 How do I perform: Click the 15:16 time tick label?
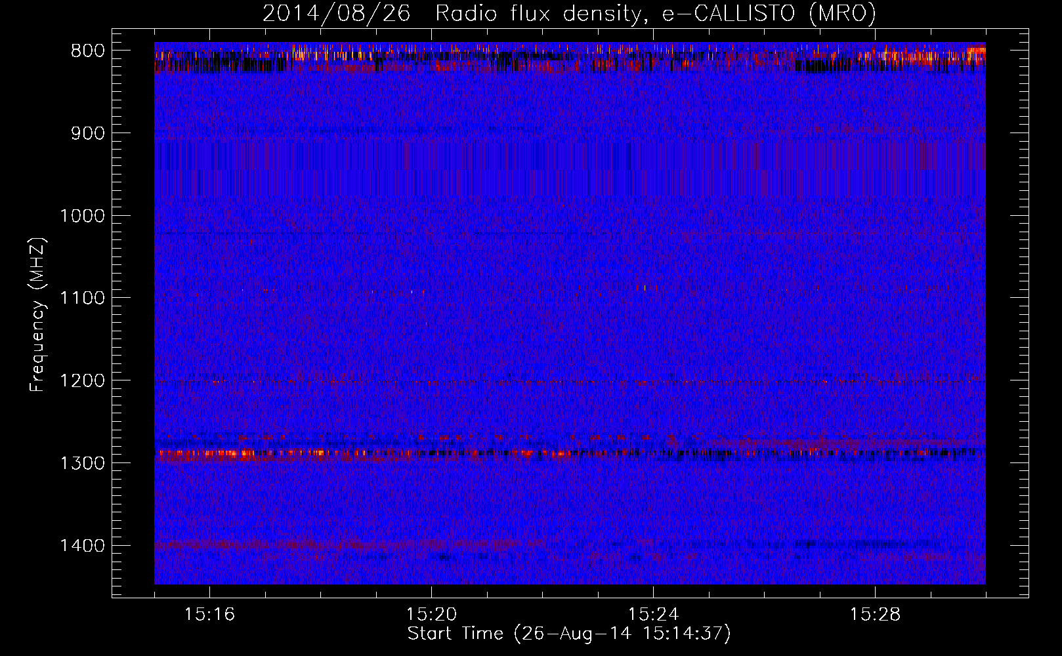tap(209, 615)
